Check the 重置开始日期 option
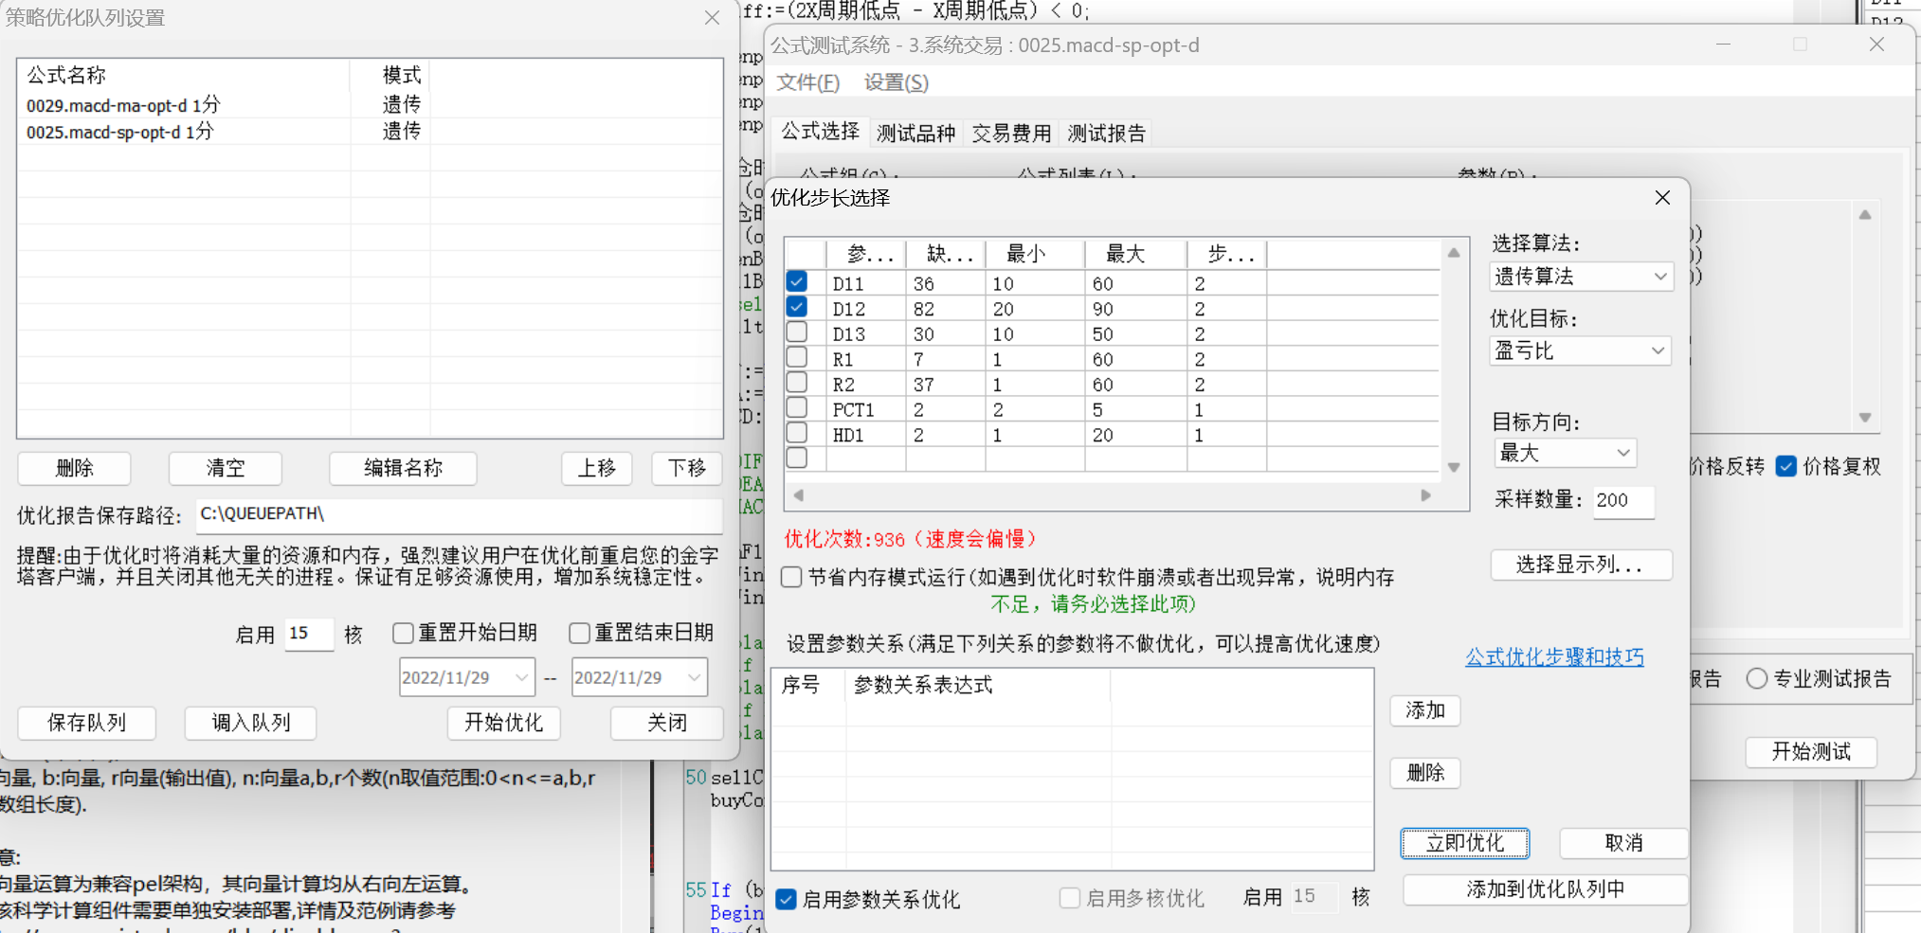The width and height of the screenshot is (1921, 933). click(x=403, y=633)
